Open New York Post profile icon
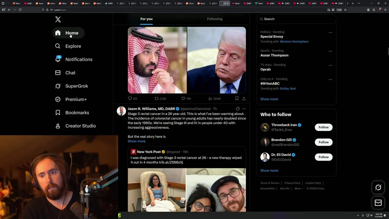 pyautogui.click(x=133, y=152)
